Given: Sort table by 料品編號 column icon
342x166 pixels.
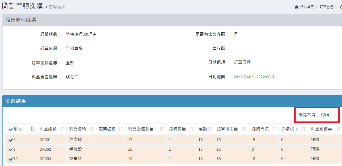Looking at the screenshot, I should 62,129.
